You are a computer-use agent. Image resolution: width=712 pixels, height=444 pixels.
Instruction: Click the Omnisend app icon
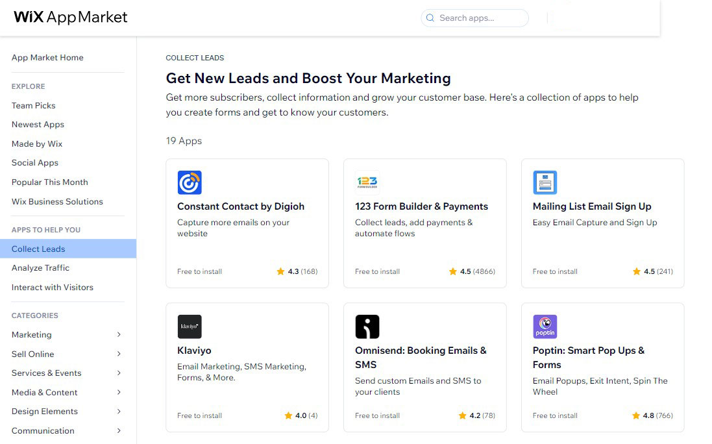pyautogui.click(x=367, y=327)
